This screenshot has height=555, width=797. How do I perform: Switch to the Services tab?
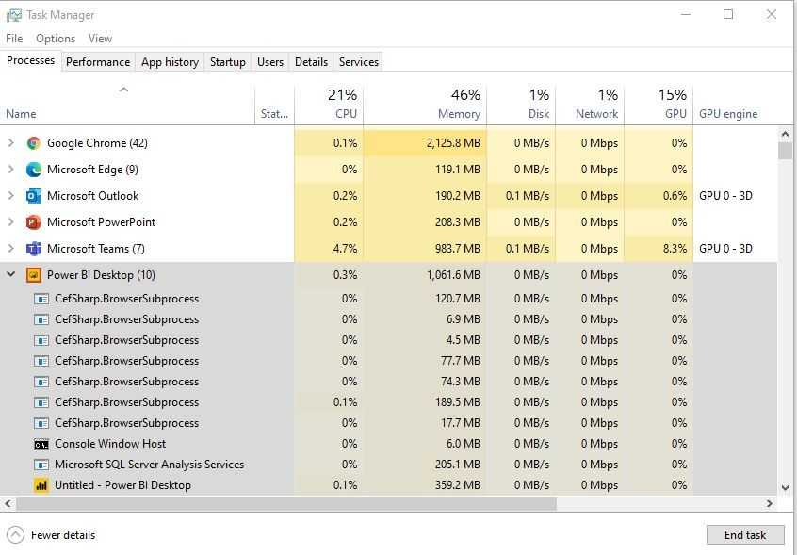[358, 62]
